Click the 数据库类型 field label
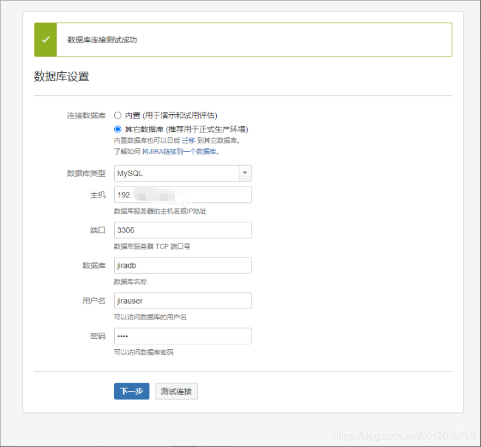Viewport: 481px width, 447px height. (86, 173)
